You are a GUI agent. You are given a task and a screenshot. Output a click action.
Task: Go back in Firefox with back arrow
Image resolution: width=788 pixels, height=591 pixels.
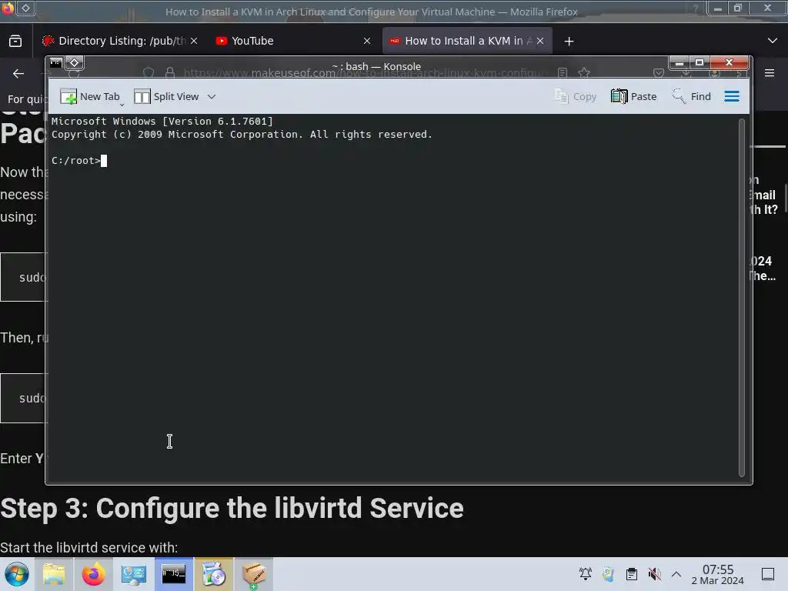[18, 73]
